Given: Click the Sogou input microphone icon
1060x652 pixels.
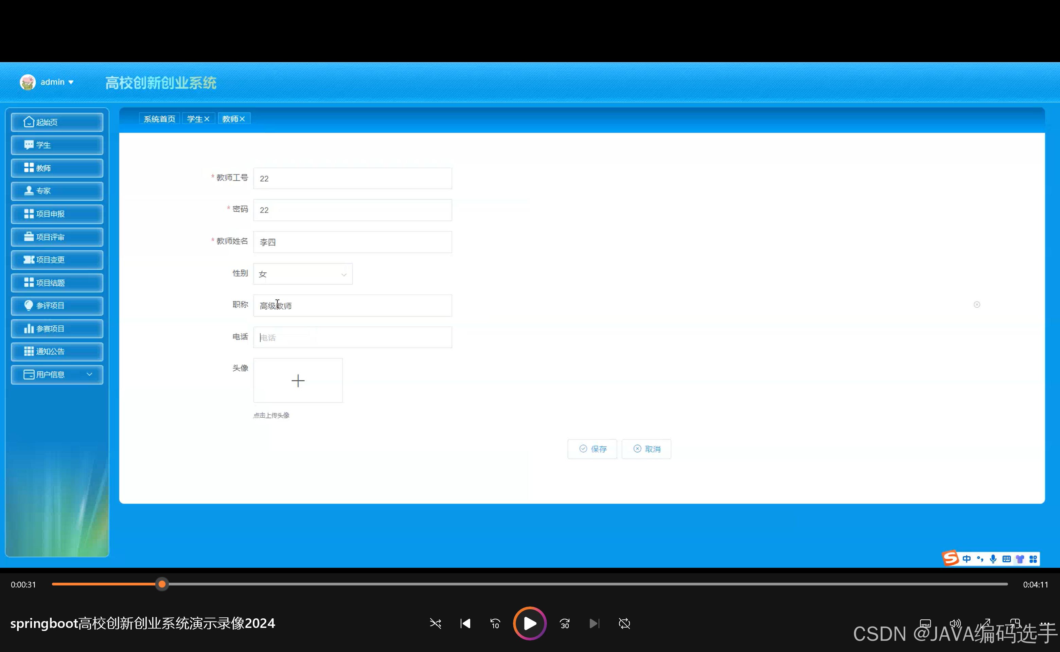Looking at the screenshot, I should (x=993, y=559).
